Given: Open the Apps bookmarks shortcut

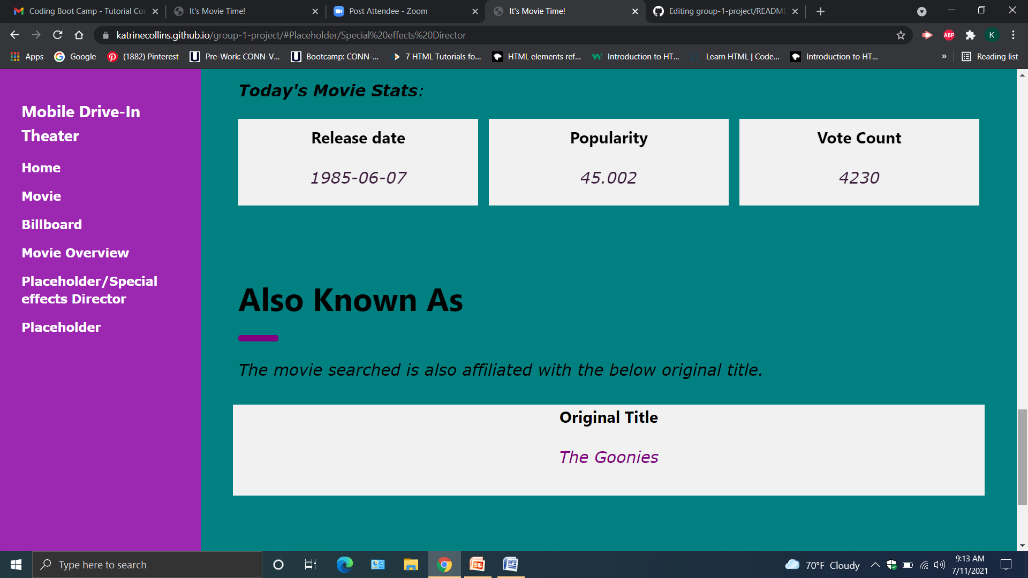Looking at the screenshot, I should (27, 57).
